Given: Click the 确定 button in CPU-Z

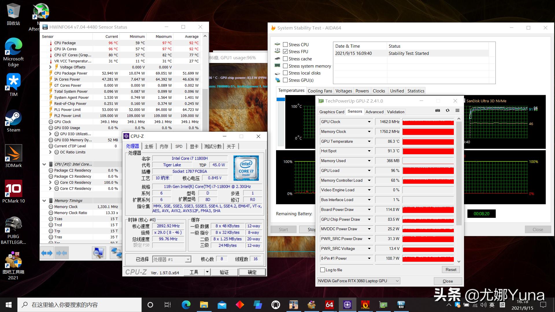Looking at the screenshot, I should click(252, 272).
